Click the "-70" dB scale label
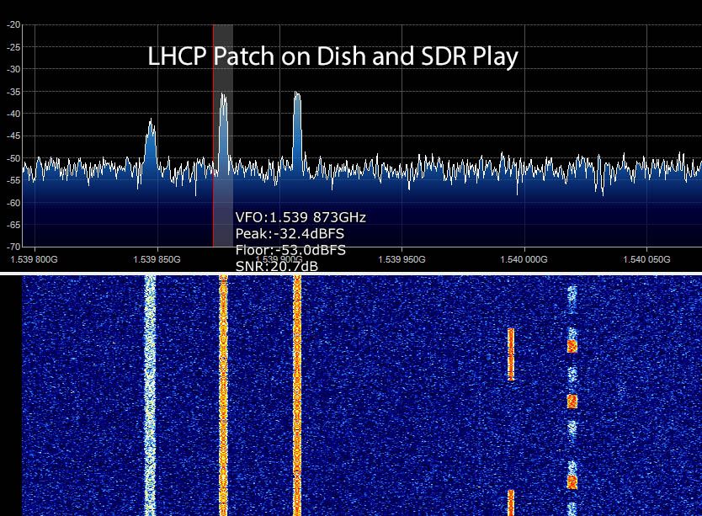This screenshot has height=516, width=702. (x=13, y=247)
